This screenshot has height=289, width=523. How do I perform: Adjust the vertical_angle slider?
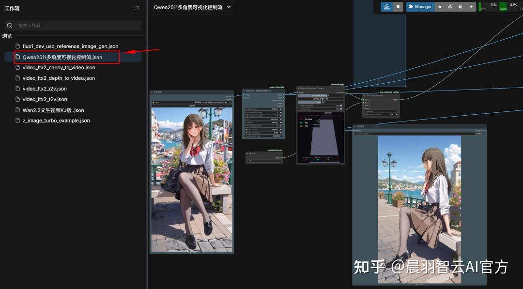click(x=320, y=99)
